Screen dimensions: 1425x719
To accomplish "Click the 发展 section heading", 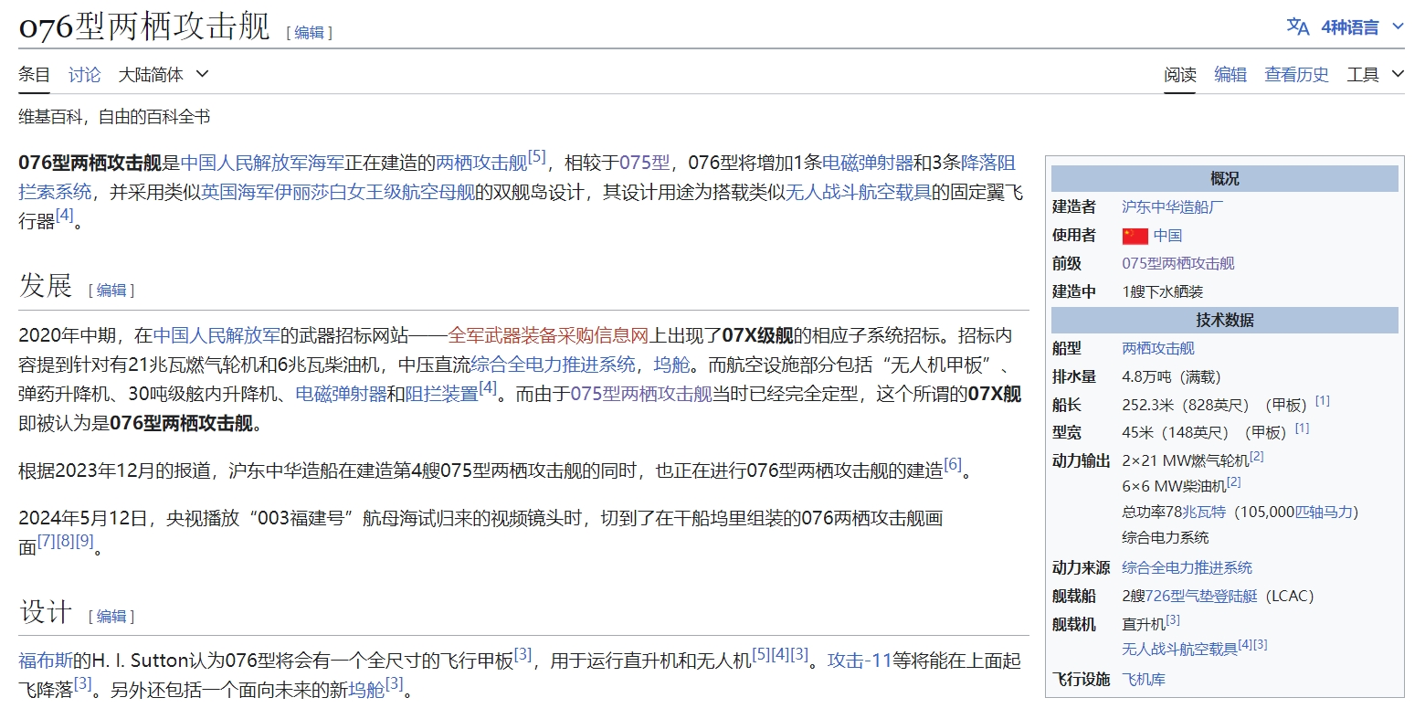I will click(x=46, y=286).
